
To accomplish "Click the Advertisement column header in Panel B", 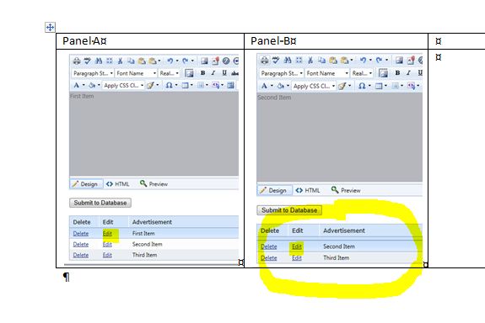I will [x=344, y=230].
